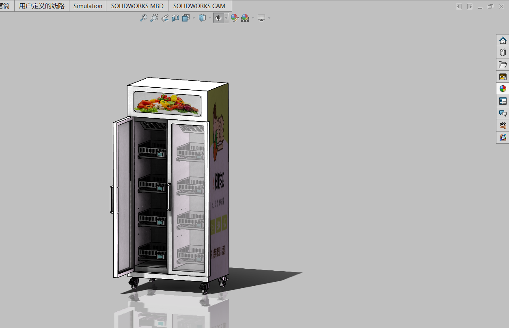
Task: Open the SOLIDWORKS CAM tab
Action: click(199, 6)
